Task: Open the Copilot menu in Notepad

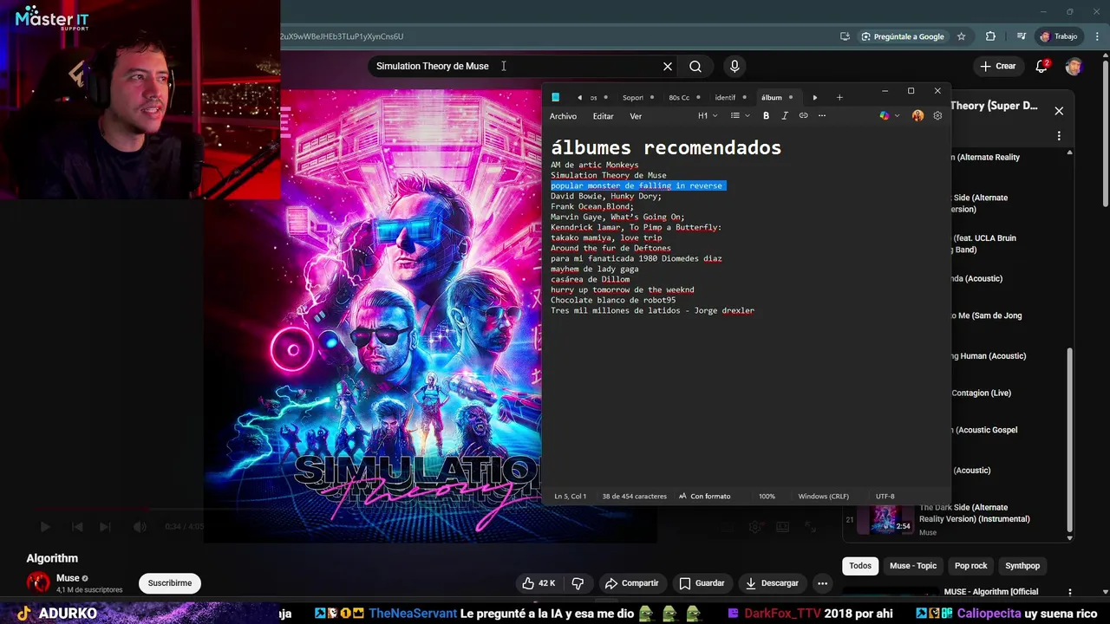Action: (x=889, y=116)
